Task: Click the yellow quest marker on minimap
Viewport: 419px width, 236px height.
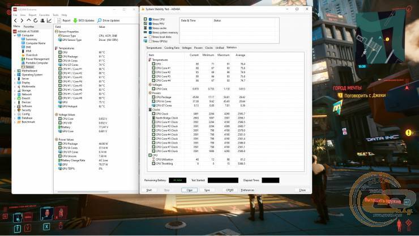Action: 387,39
